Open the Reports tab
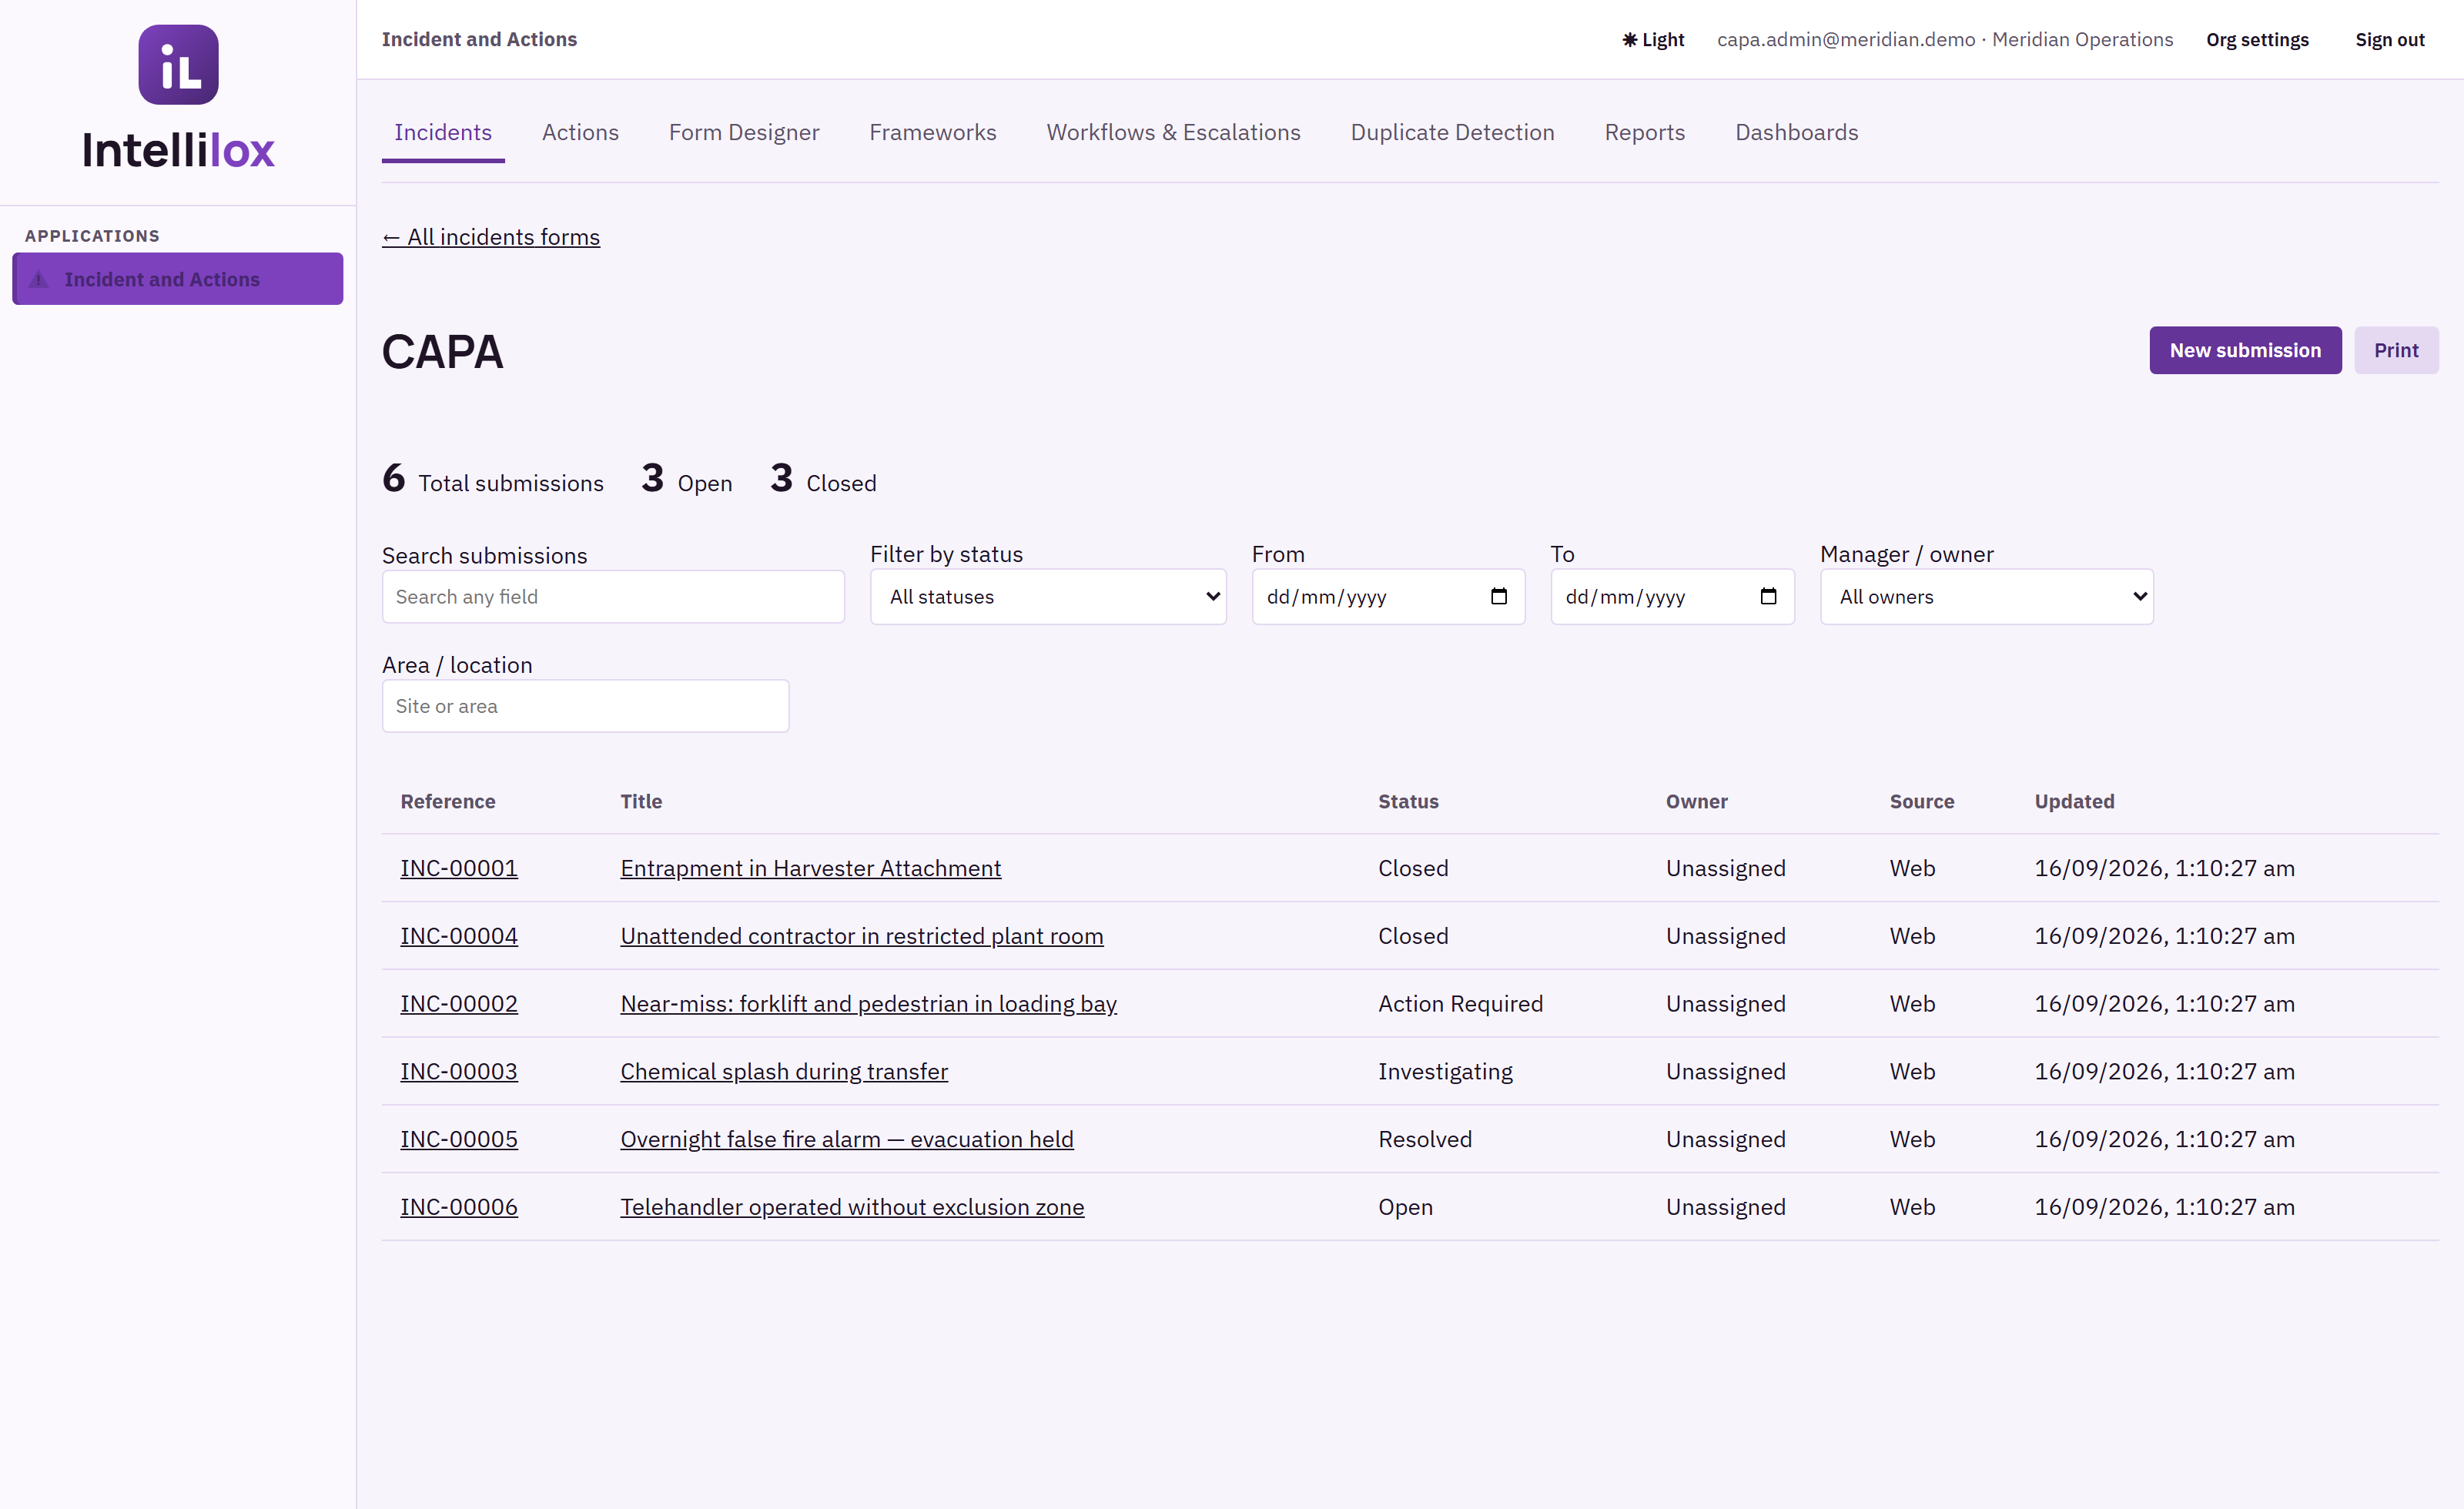This screenshot has height=1509, width=2464. 1644,133
